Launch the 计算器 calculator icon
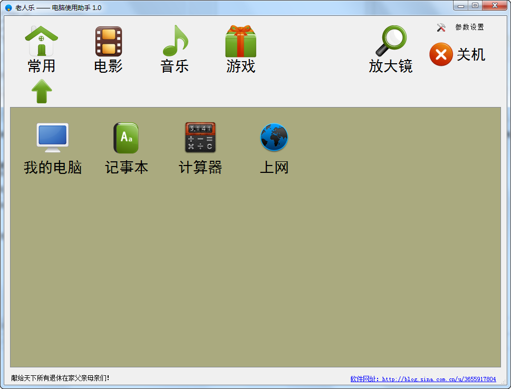This screenshot has height=389, width=511. [200, 138]
